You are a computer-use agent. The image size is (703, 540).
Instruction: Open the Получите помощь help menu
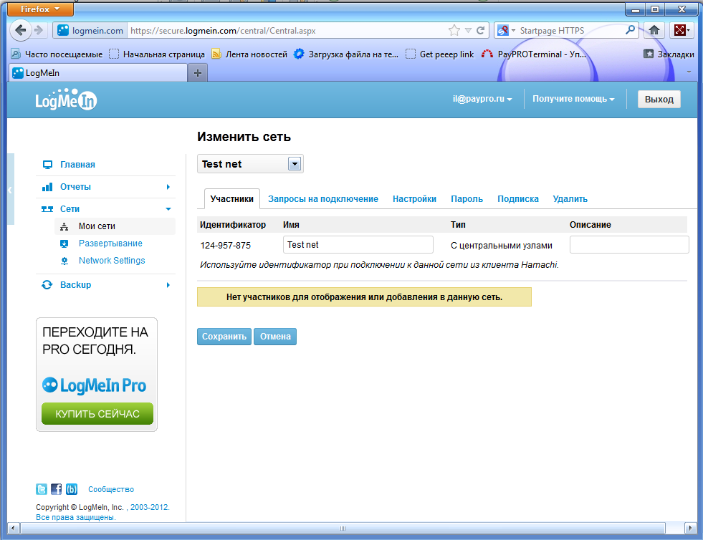coord(573,100)
